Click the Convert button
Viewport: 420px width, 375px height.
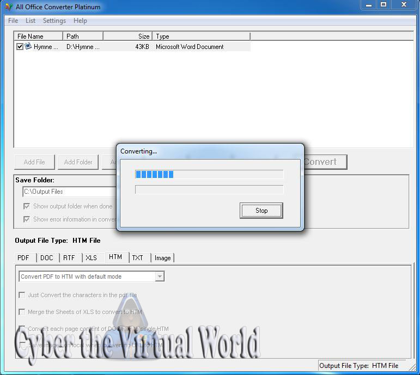click(325, 162)
